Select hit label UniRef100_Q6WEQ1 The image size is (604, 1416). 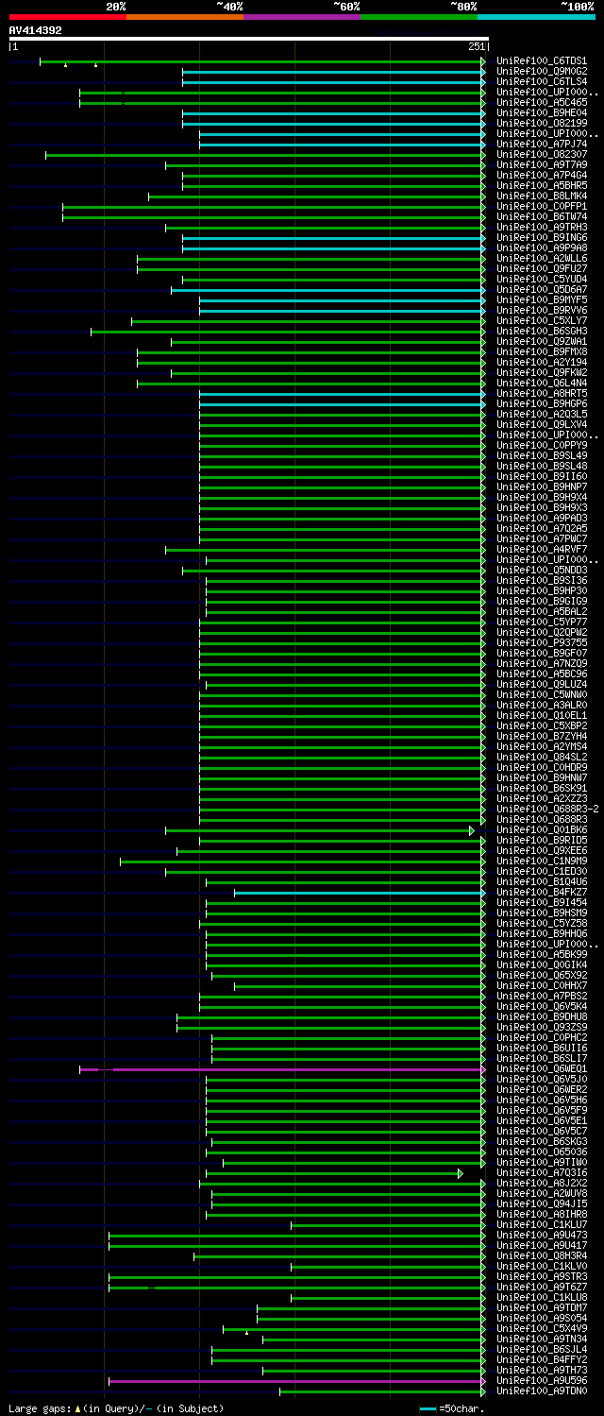pos(542,1069)
